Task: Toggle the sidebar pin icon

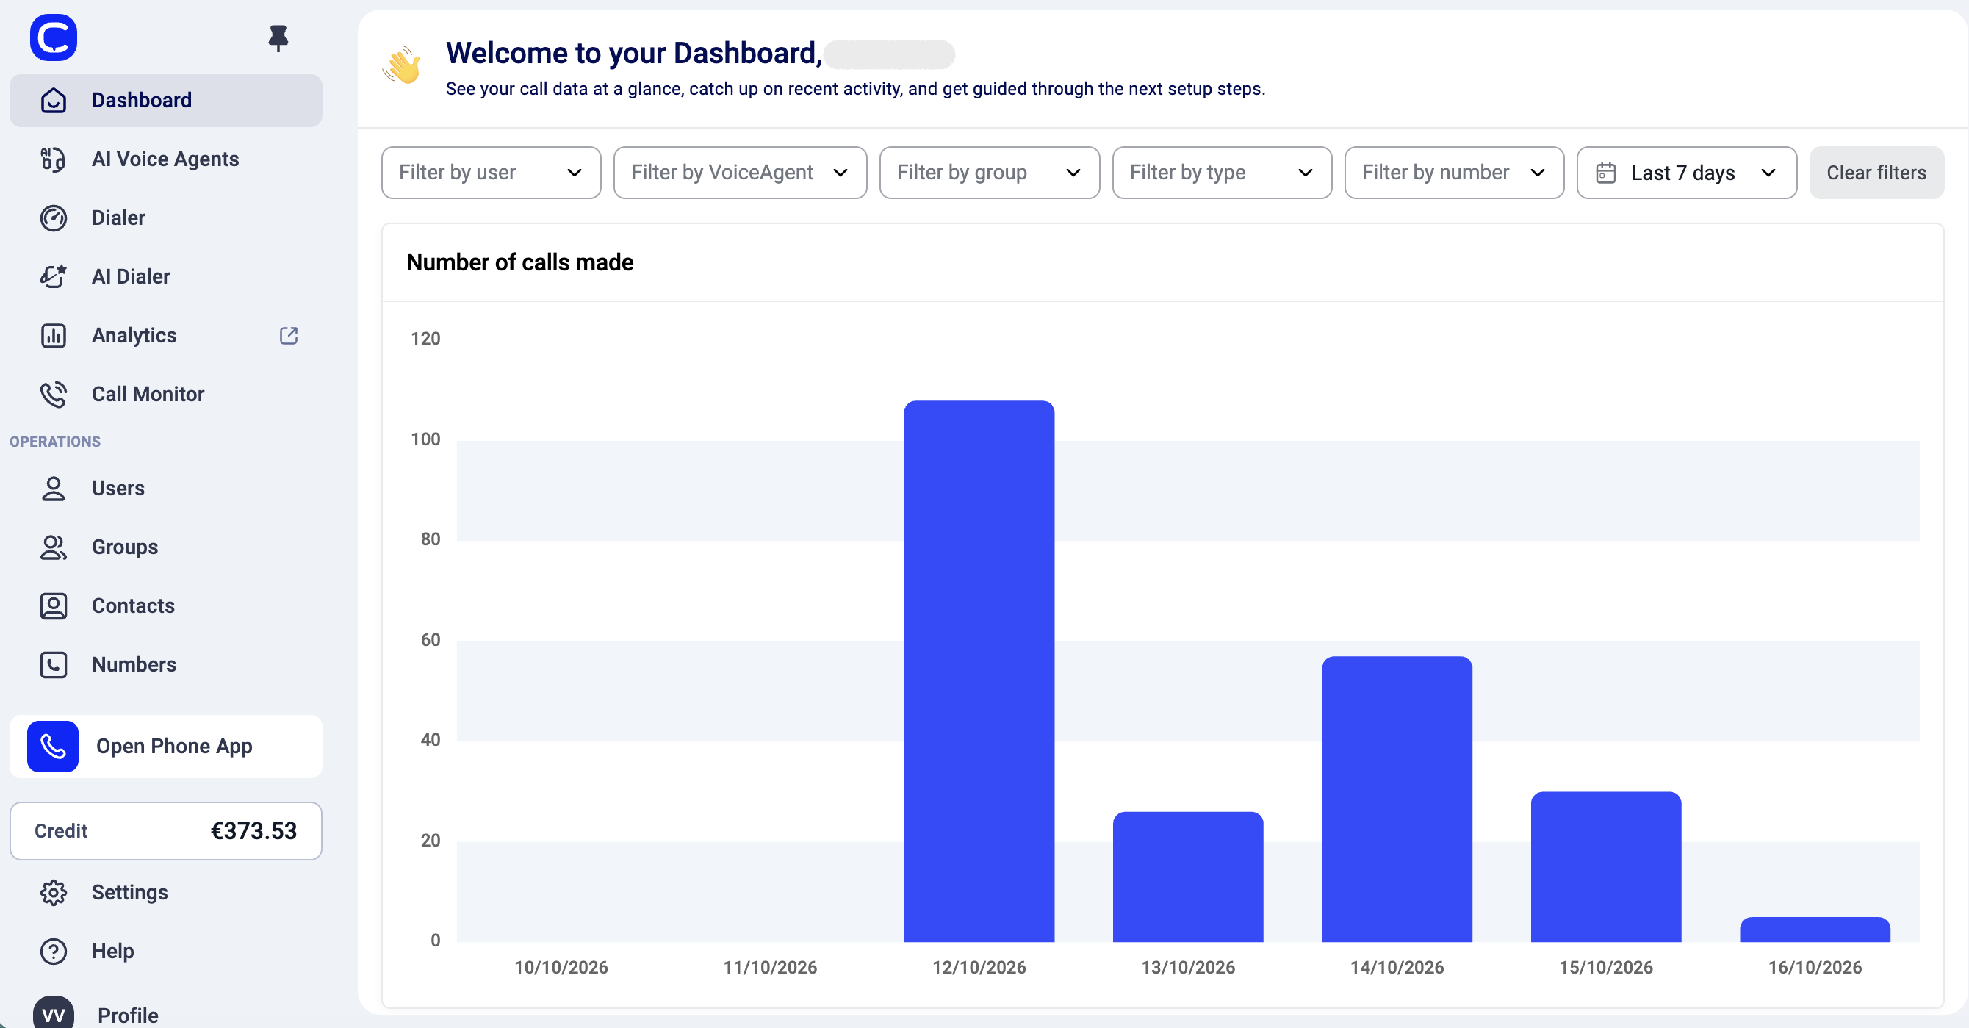Action: click(x=278, y=38)
